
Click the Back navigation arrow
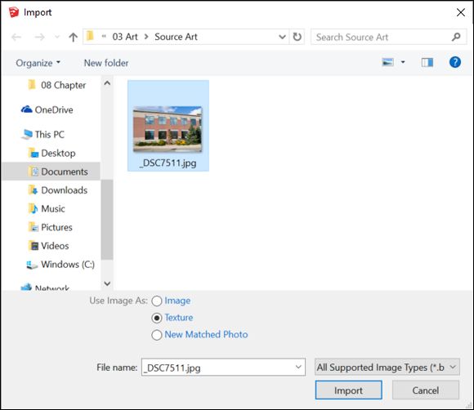pyautogui.click(x=16, y=38)
